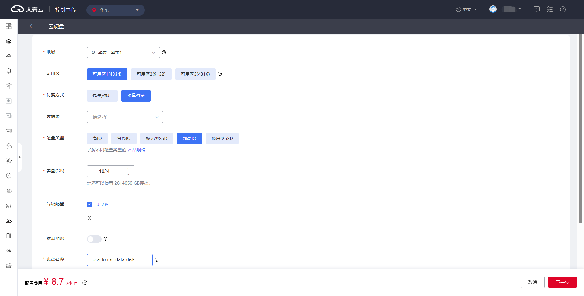The width and height of the screenshot is (584, 296).
Task: Click the 容量 input field showing 1024
Action: (x=104, y=172)
